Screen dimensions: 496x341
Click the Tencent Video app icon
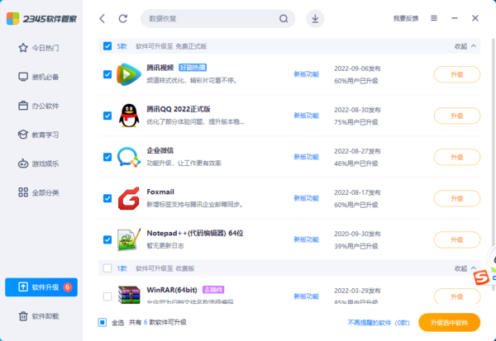(x=127, y=74)
